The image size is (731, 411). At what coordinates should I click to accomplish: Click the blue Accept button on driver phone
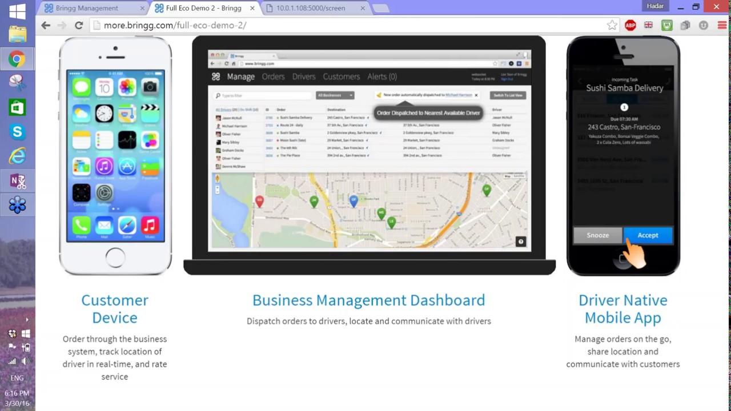[x=648, y=235]
